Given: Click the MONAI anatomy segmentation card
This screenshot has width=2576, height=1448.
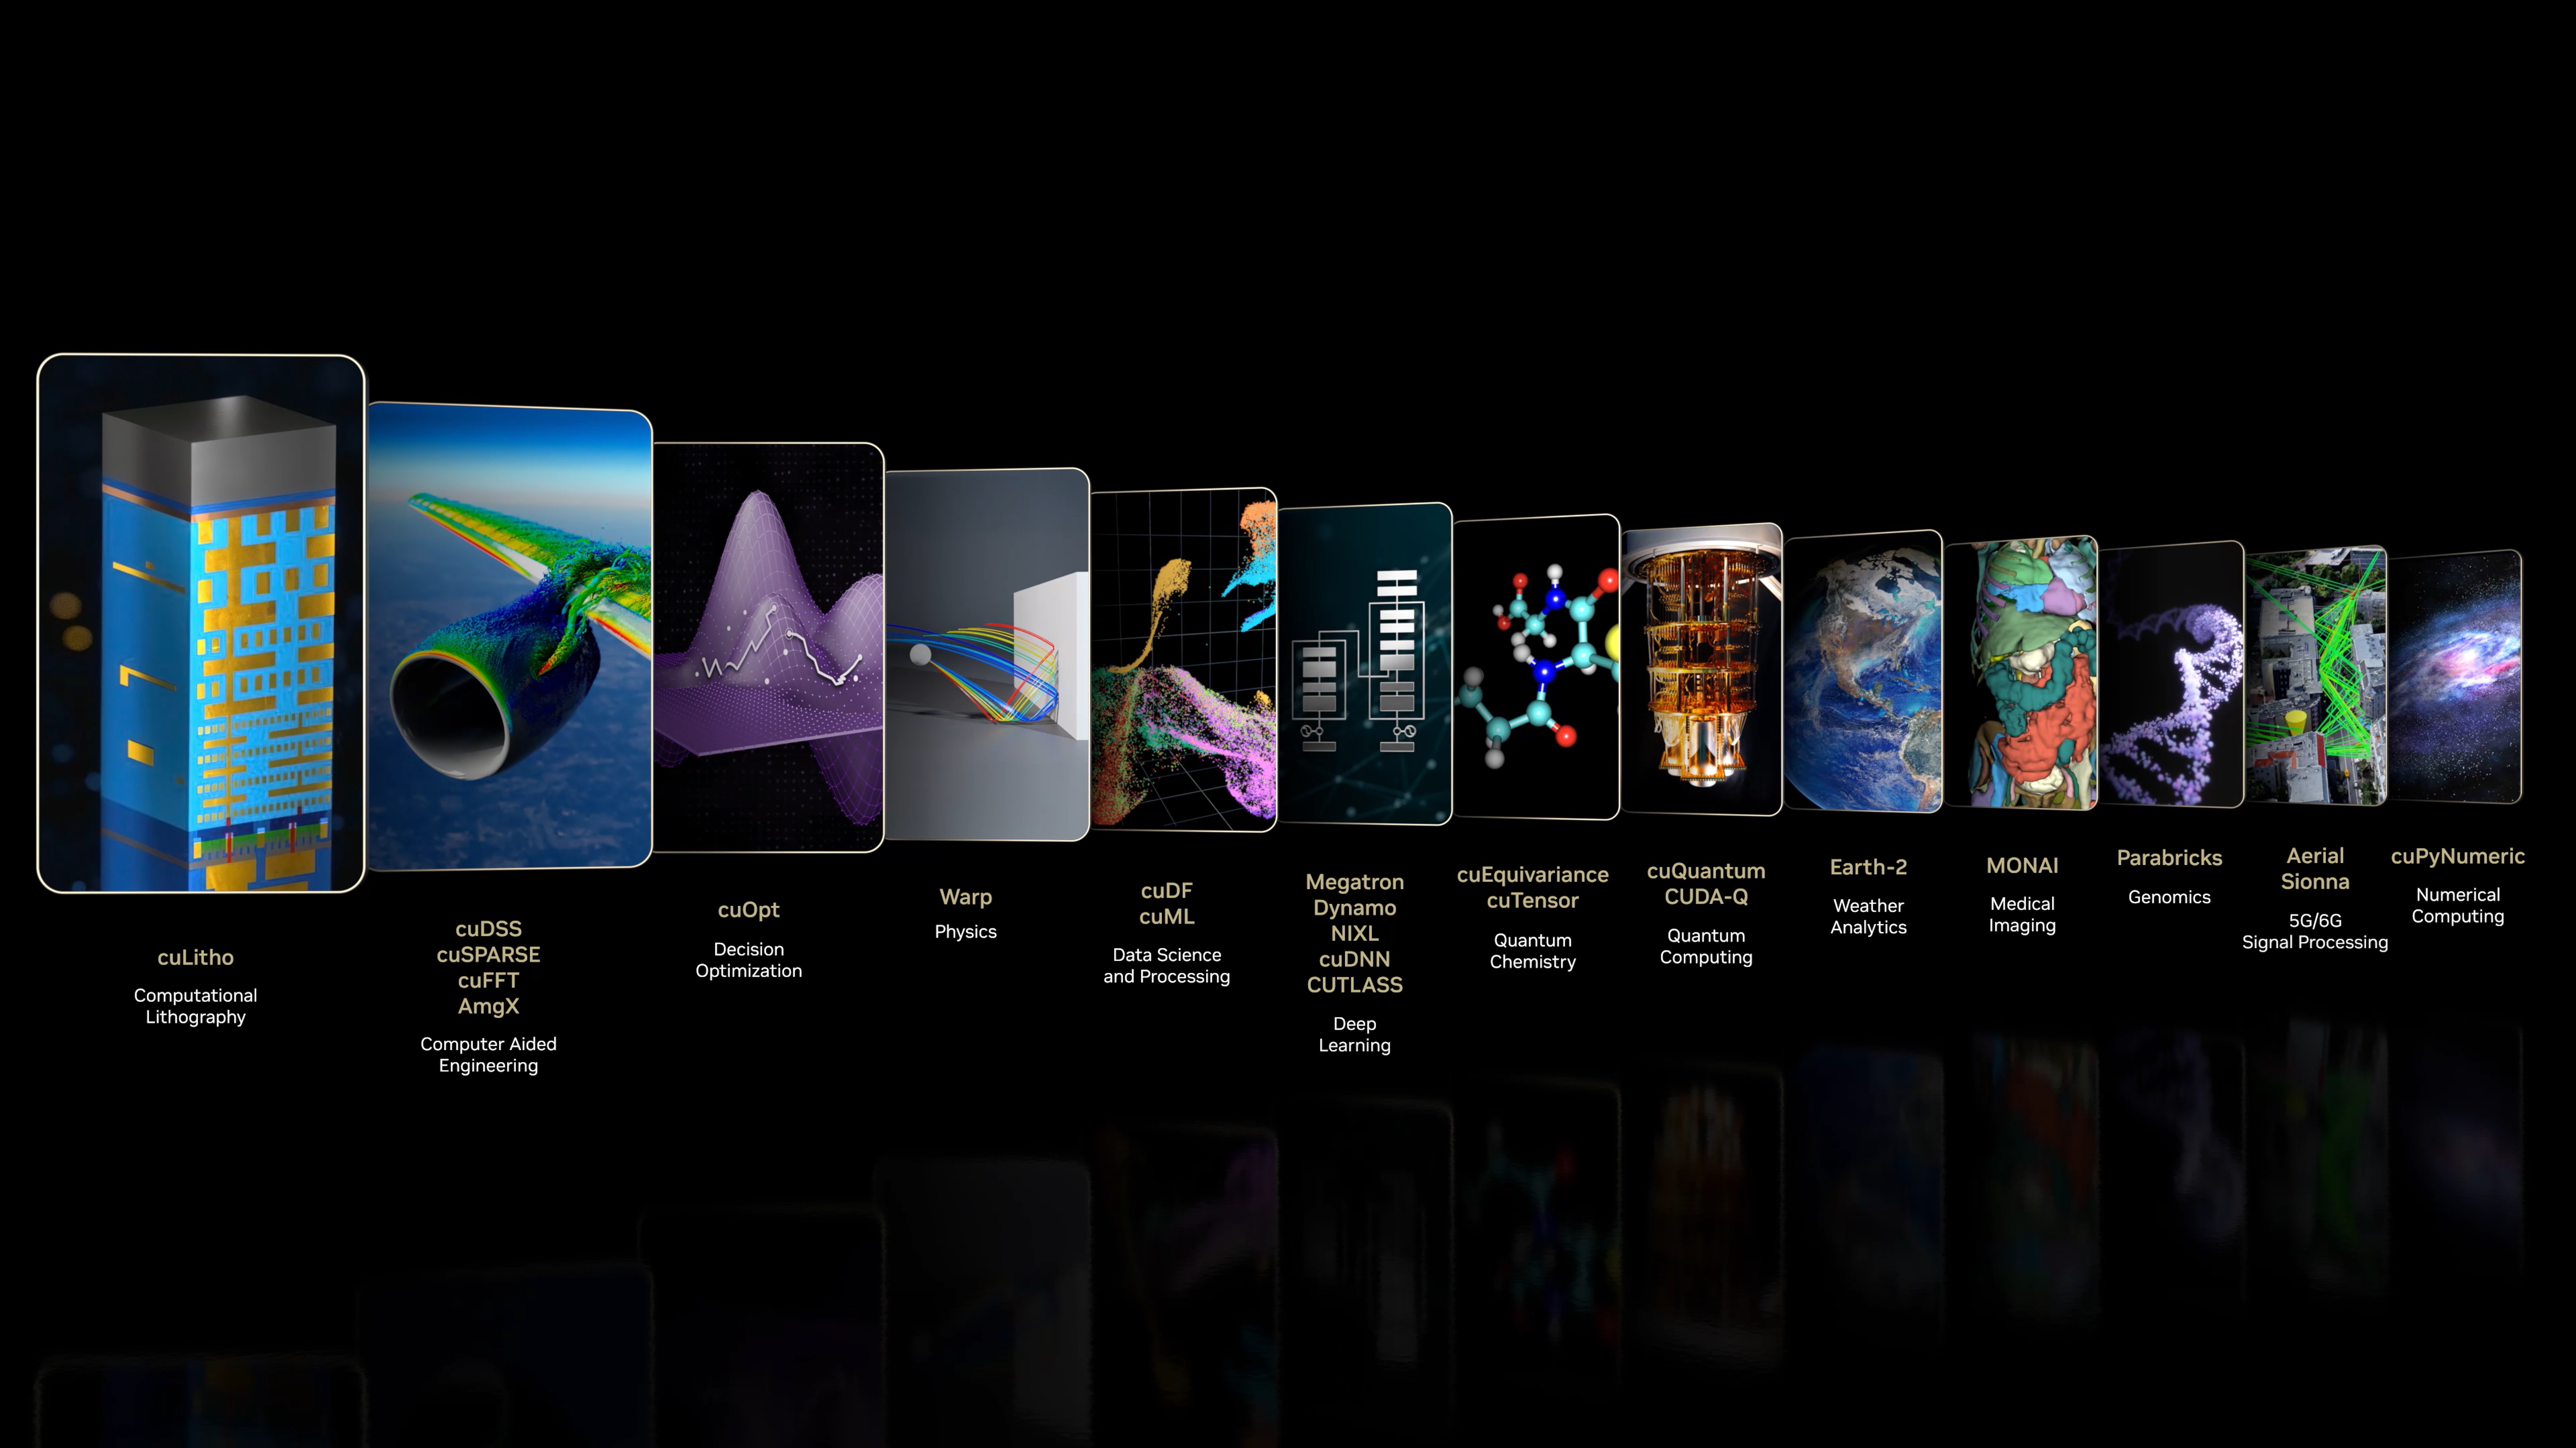Looking at the screenshot, I should coord(2021,672).
